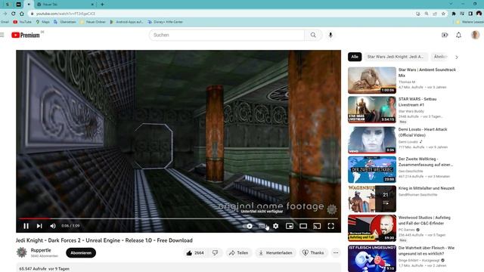Open Der Zweite Weltkrieg Zusammenfassung video
Screen dimensions: 484x272
372,169
